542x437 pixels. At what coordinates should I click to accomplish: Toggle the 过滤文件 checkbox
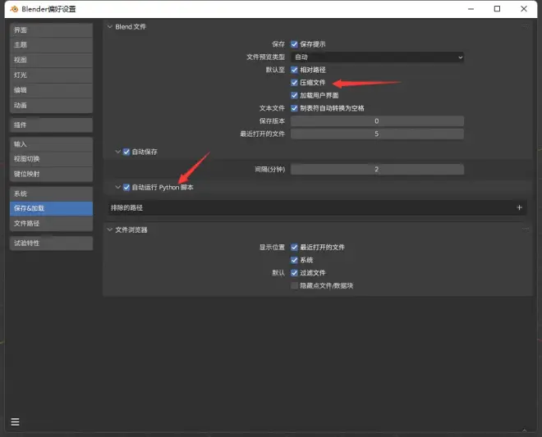294,273
